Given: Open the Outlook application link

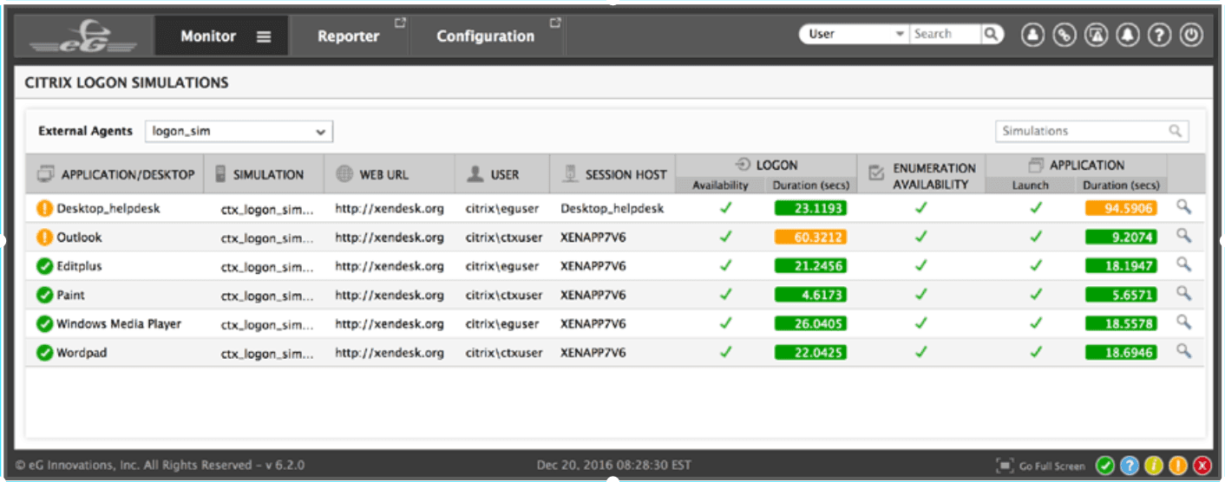Looking at the screenshot, I should [79, 238].
